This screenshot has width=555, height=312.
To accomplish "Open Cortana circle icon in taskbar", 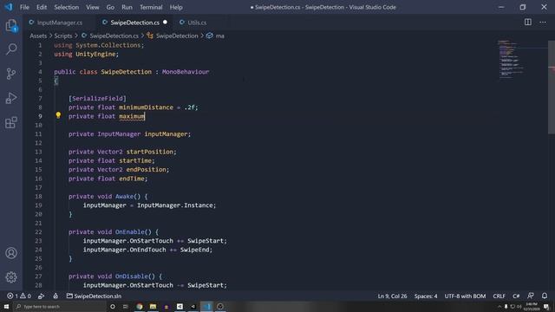I will click(113, 306).
